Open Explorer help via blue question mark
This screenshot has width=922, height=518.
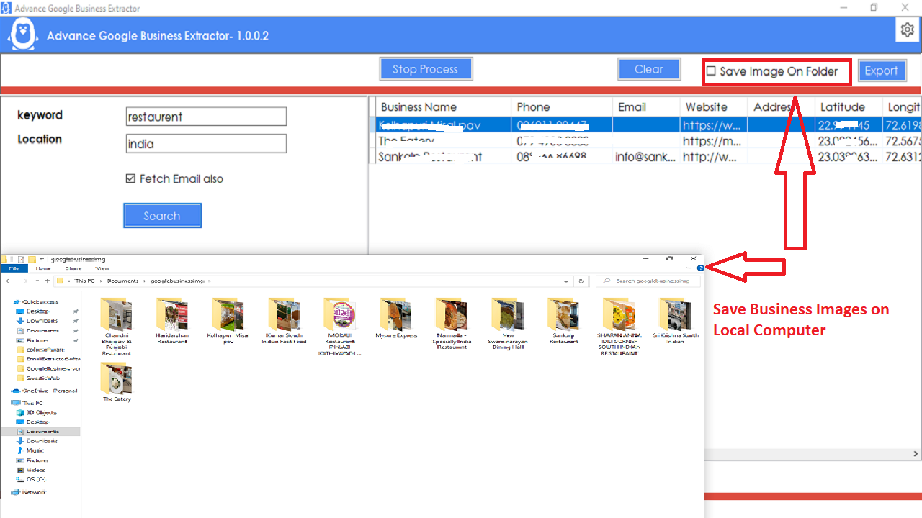pos(700,268)
